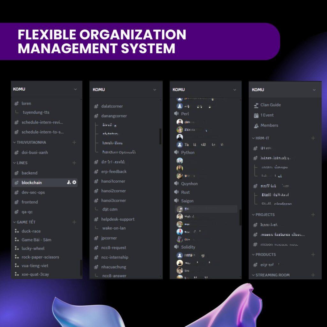Open the 1 Event calendar item
Screen dimensions: 327x327
(x=267, y=115)
